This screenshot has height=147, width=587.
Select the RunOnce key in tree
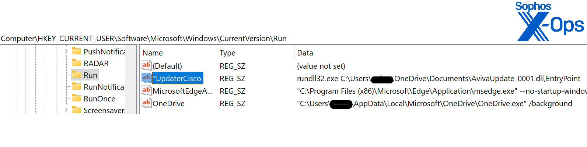point(99,98)
